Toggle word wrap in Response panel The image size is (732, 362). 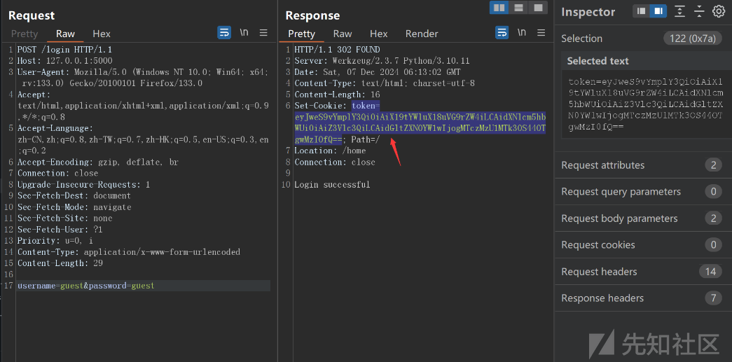coord(502,33)
